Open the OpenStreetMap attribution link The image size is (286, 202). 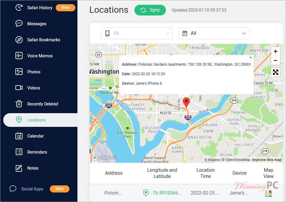tap(236, 160)
